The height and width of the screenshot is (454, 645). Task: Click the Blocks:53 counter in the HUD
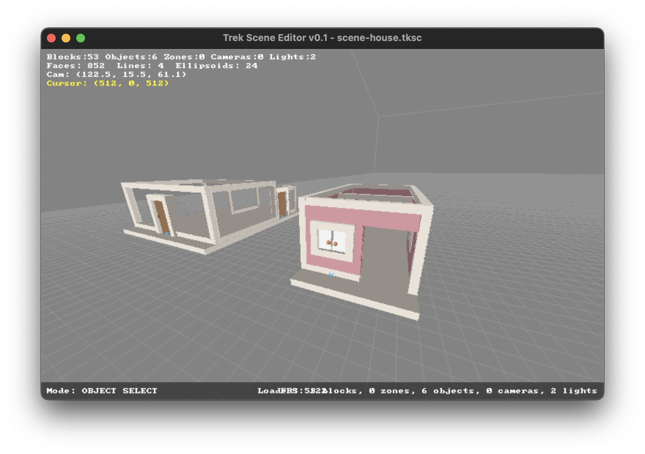(x=72, y=57)
